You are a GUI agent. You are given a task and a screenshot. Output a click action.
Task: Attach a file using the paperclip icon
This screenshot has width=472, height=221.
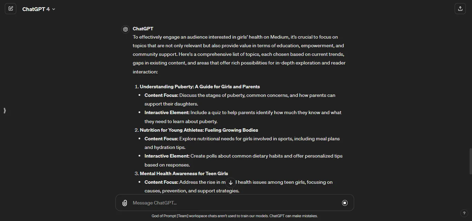click(124, 203)
